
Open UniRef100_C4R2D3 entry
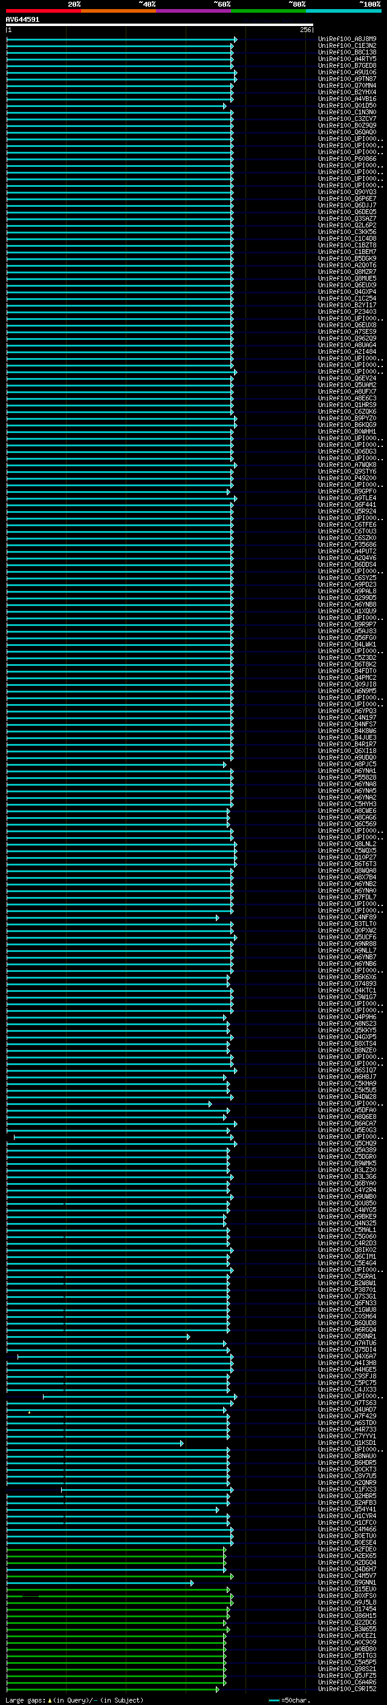coord(347,1243)
